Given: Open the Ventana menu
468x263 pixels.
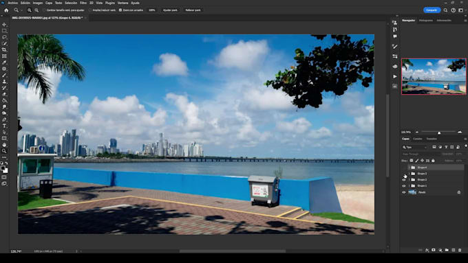Looking at the screenshot, I should 123,3.
